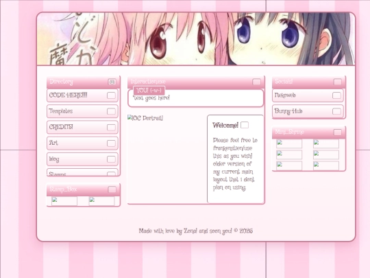Click the "text goes here!" dialogue box
Screen dimensions: 370x278
(195, 98)
